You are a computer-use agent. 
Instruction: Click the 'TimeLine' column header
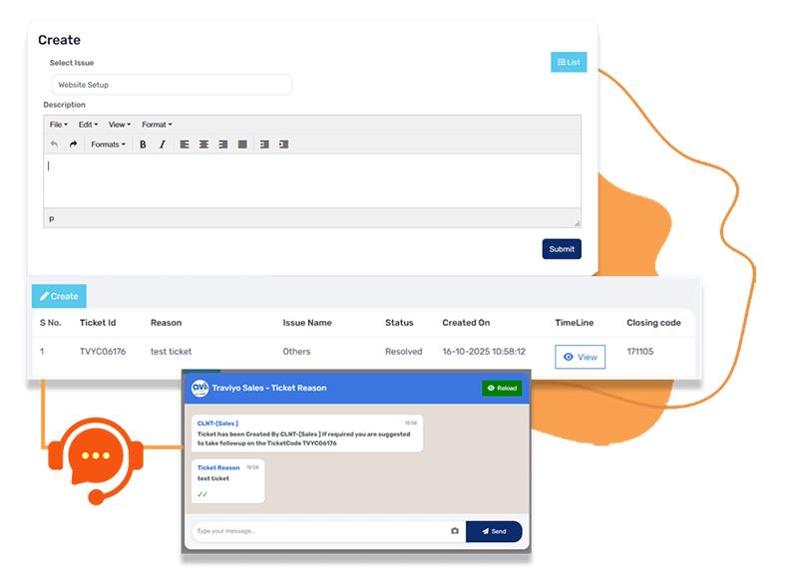575,323
